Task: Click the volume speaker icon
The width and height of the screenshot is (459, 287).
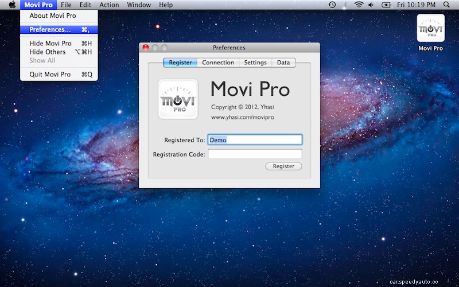Action: (371, 5)
